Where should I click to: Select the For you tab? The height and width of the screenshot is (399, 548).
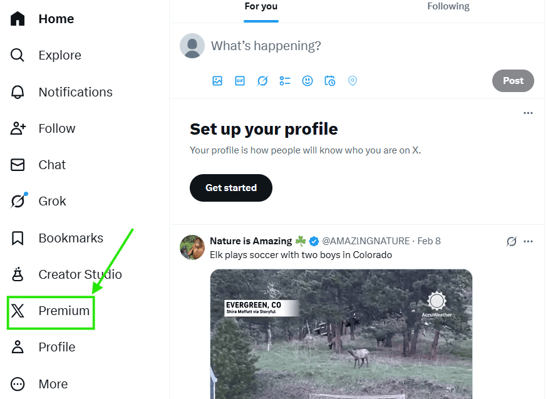[x=261, y=6]
